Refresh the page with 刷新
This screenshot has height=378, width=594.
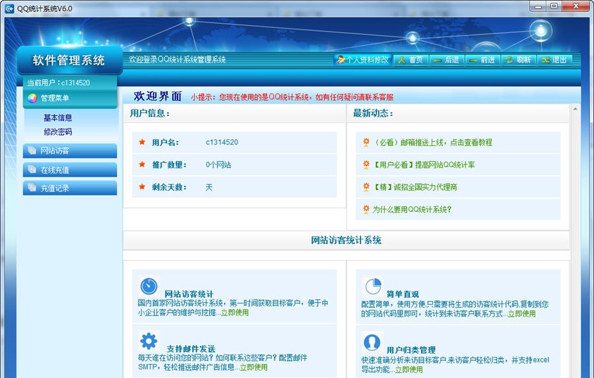[519, 60]
